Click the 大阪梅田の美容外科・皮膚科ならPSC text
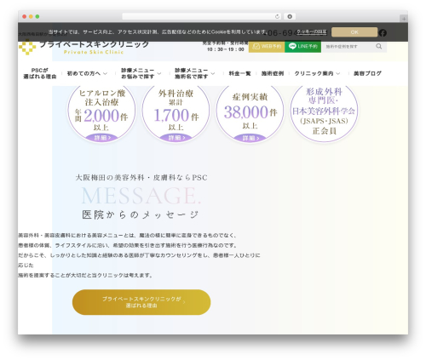 click(141, 178)
